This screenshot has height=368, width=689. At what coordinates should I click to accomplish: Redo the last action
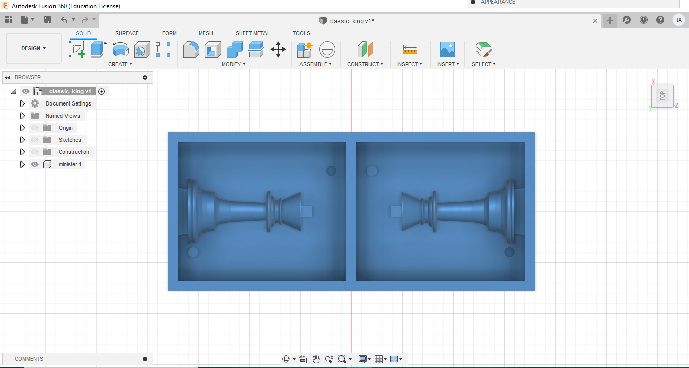pyautogui.click(x=85, y=20)
